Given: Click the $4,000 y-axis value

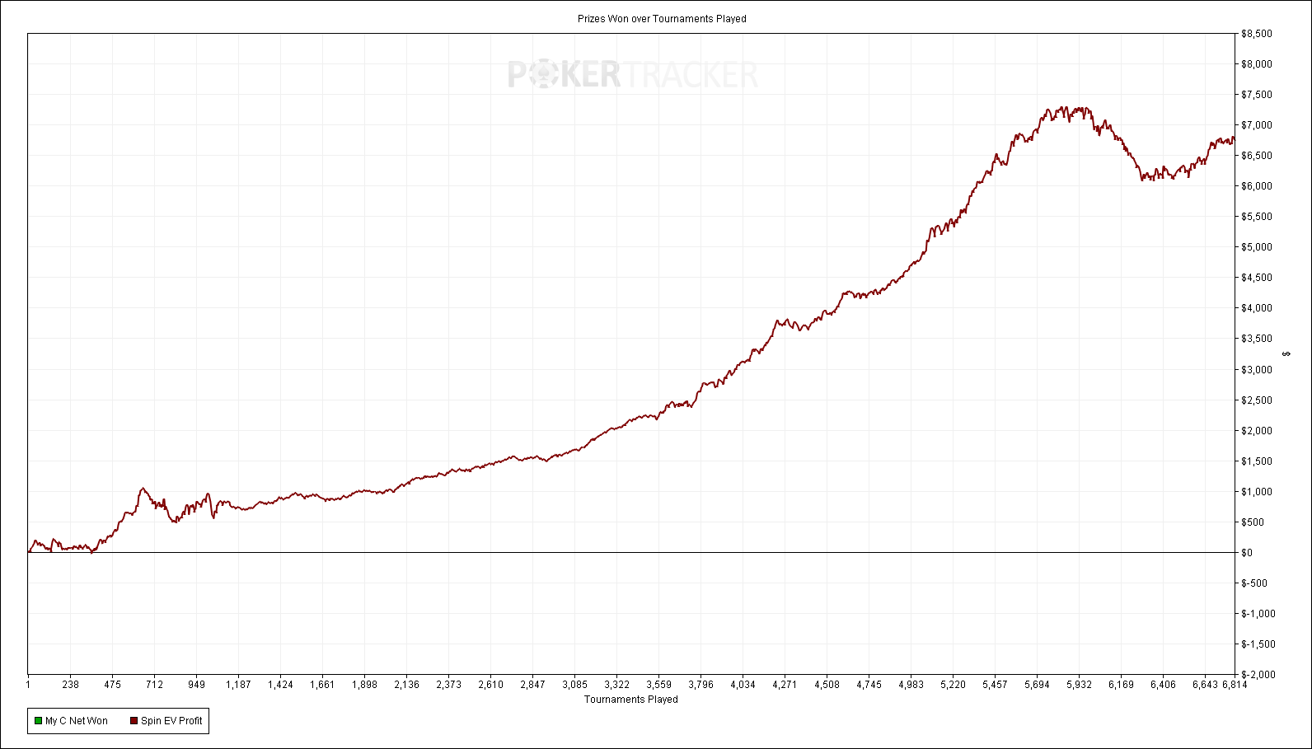Looking at the screenshot, I should (x=1257, y=308).
